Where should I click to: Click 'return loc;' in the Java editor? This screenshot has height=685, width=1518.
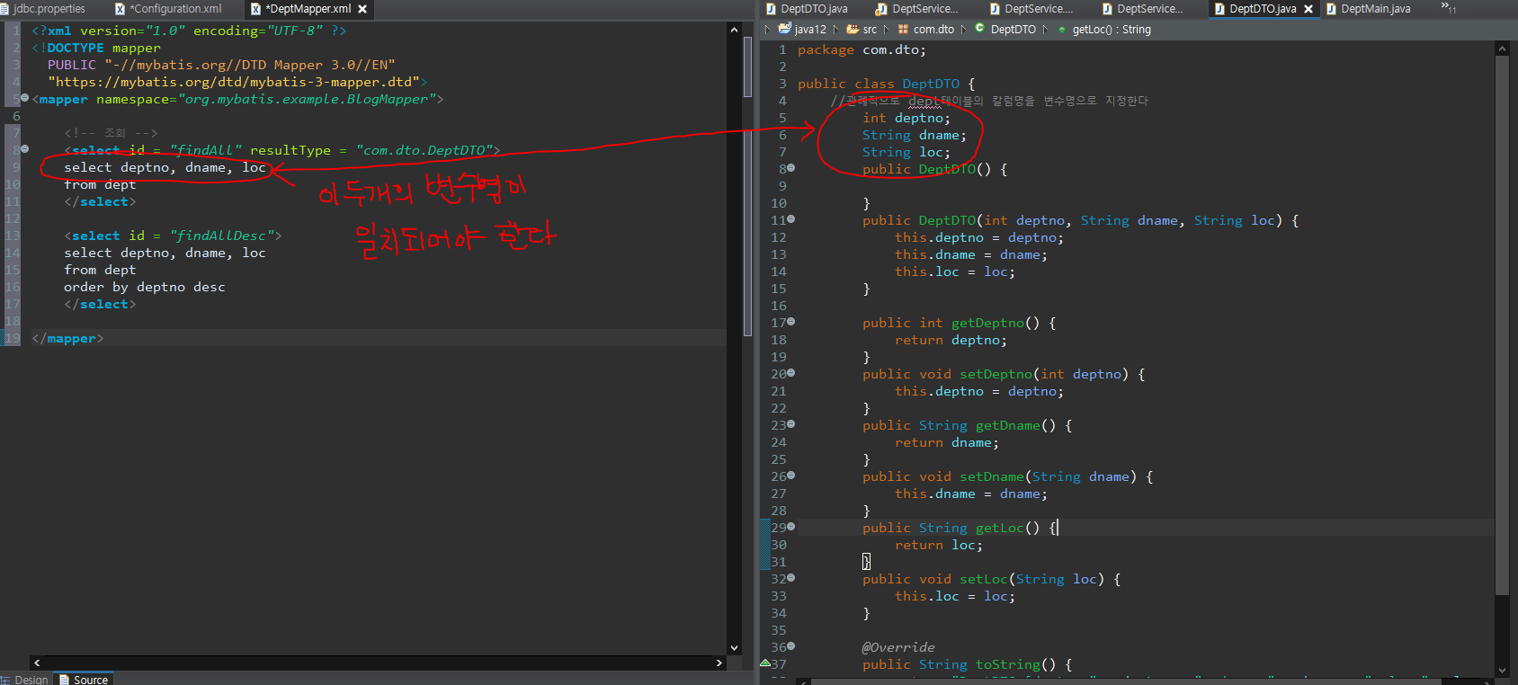pos(939,545)
